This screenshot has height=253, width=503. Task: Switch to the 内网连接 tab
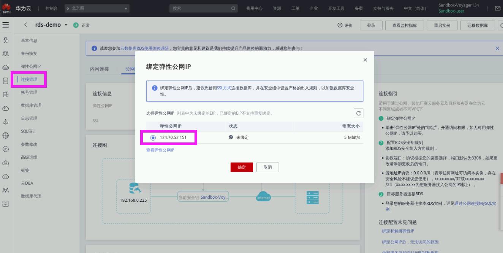[x=99, y=69]
